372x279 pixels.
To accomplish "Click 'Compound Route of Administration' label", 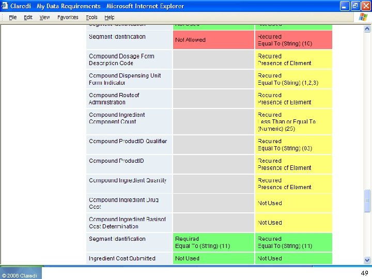I will (114, 99).
